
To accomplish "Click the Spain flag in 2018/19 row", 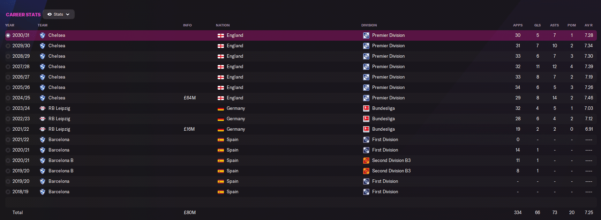I will [x=221, y=192].
